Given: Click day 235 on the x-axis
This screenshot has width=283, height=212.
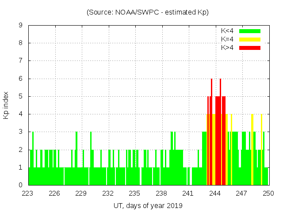Looking at the screenshot, I should coord(135,193).
